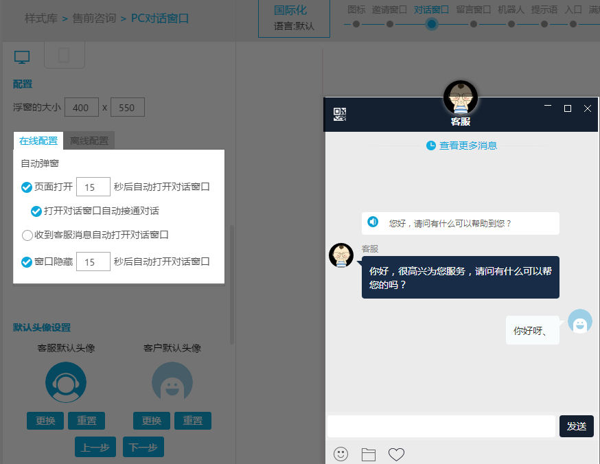Maximize the chat preview window
The width and height of the screenshot is (600, 464).
click(x=568, y=108)
